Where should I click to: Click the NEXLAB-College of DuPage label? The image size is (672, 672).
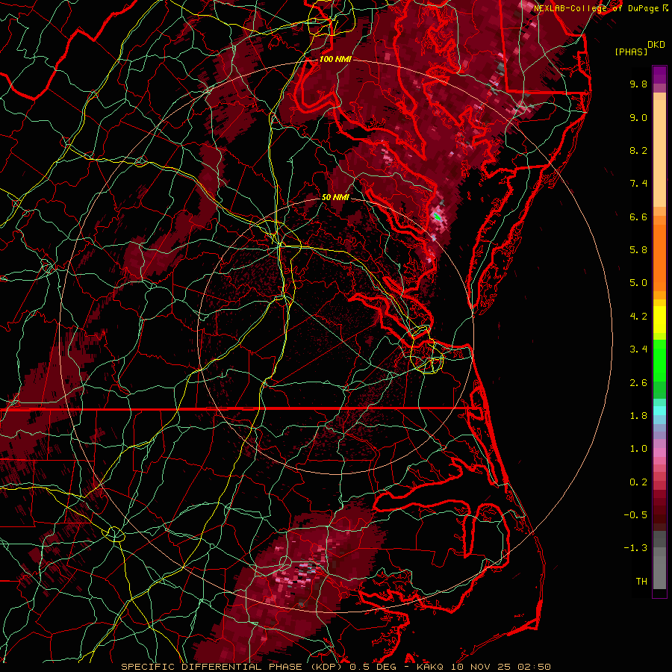coord(596,8)
